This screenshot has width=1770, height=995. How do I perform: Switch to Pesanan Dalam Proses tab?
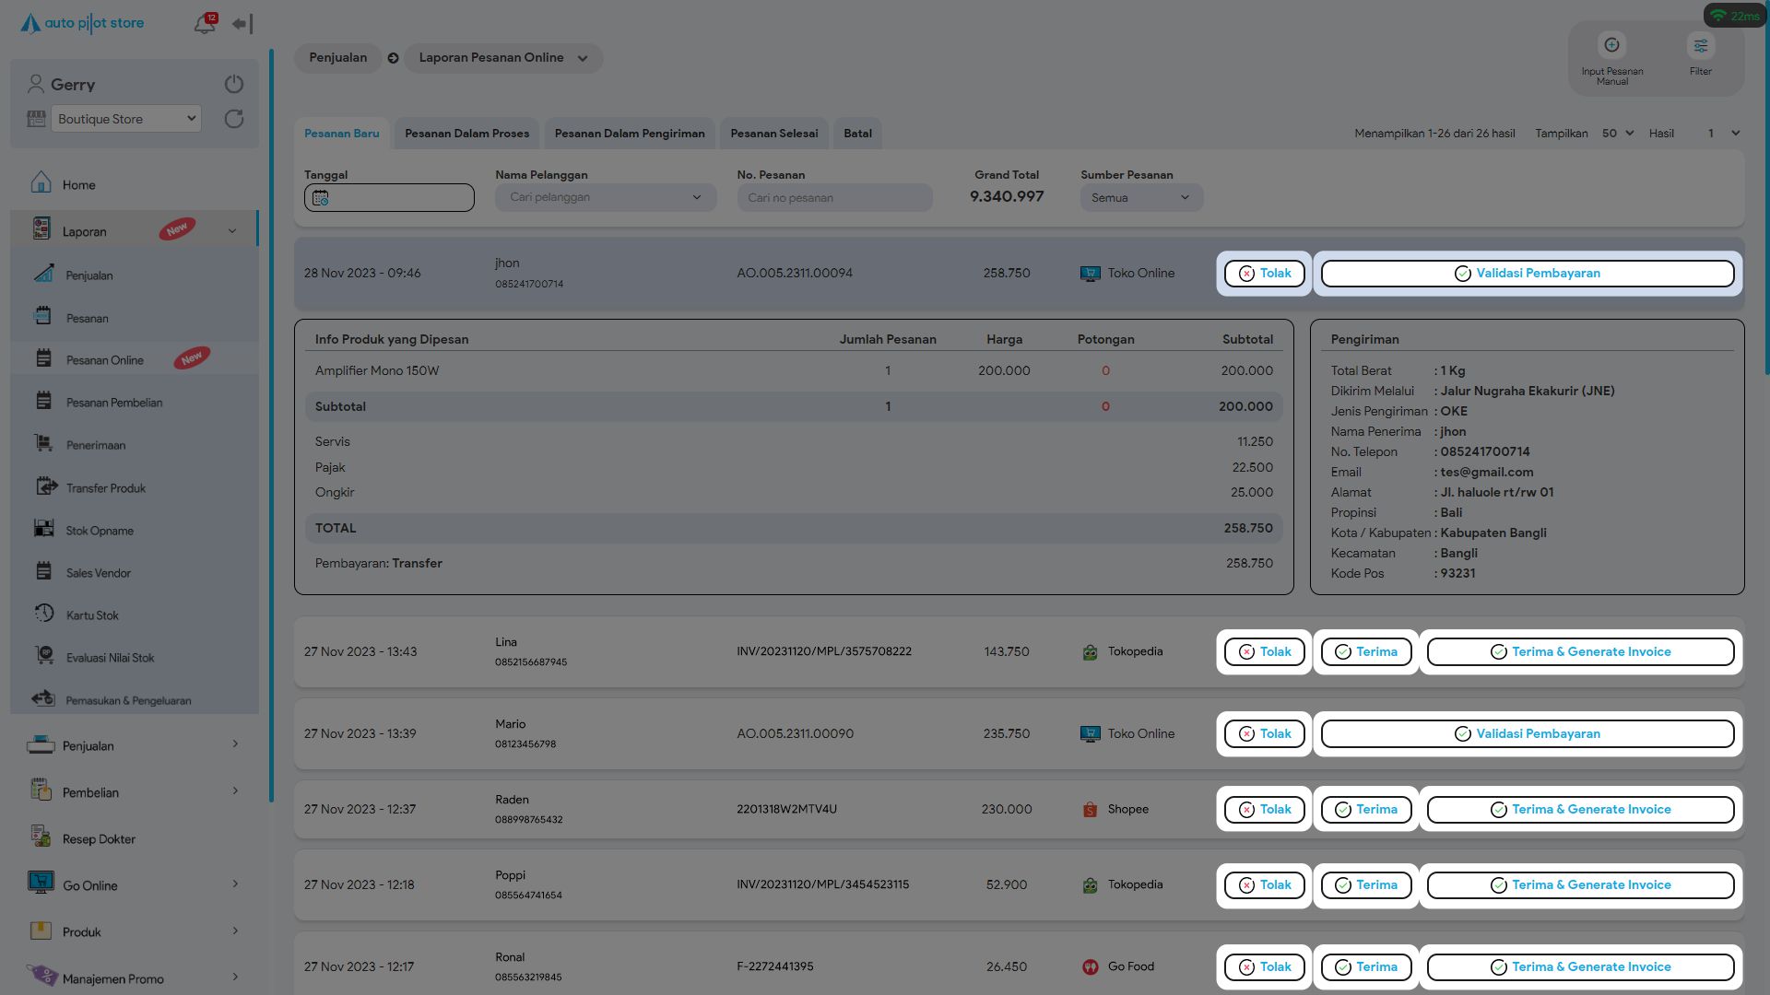point(466,134)
